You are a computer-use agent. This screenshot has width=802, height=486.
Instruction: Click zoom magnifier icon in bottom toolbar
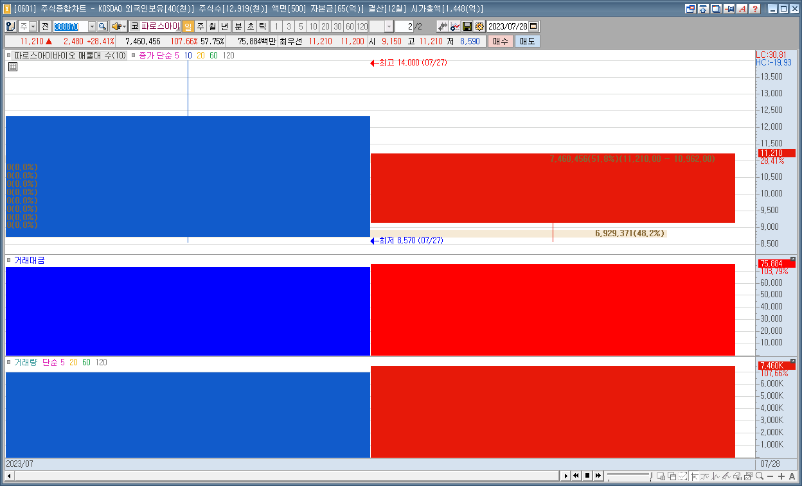coord(760,476)
